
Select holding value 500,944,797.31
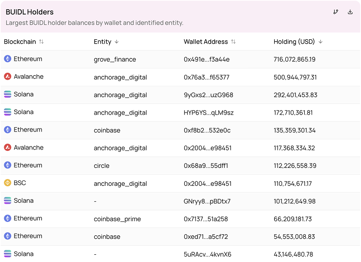click(x=295, y=77)
